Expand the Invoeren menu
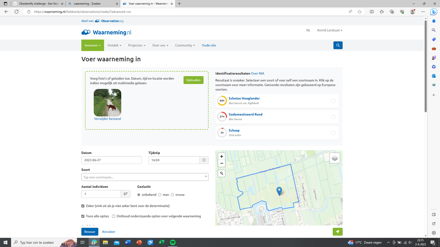The height and width of the screenshot is (247, 440). 92,45
